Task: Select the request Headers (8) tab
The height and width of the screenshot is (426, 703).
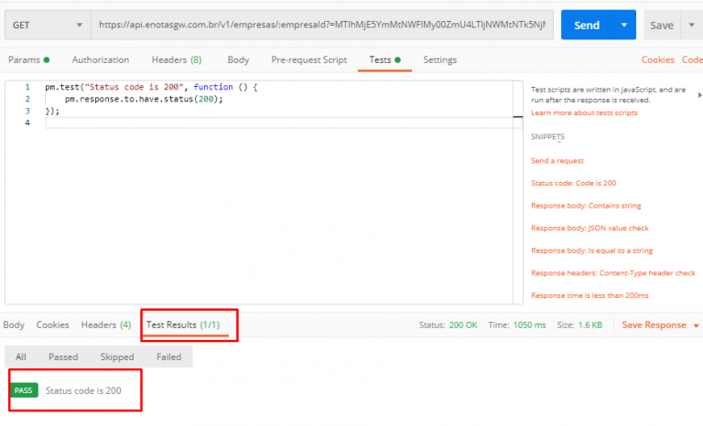Action: pos(177,59)
